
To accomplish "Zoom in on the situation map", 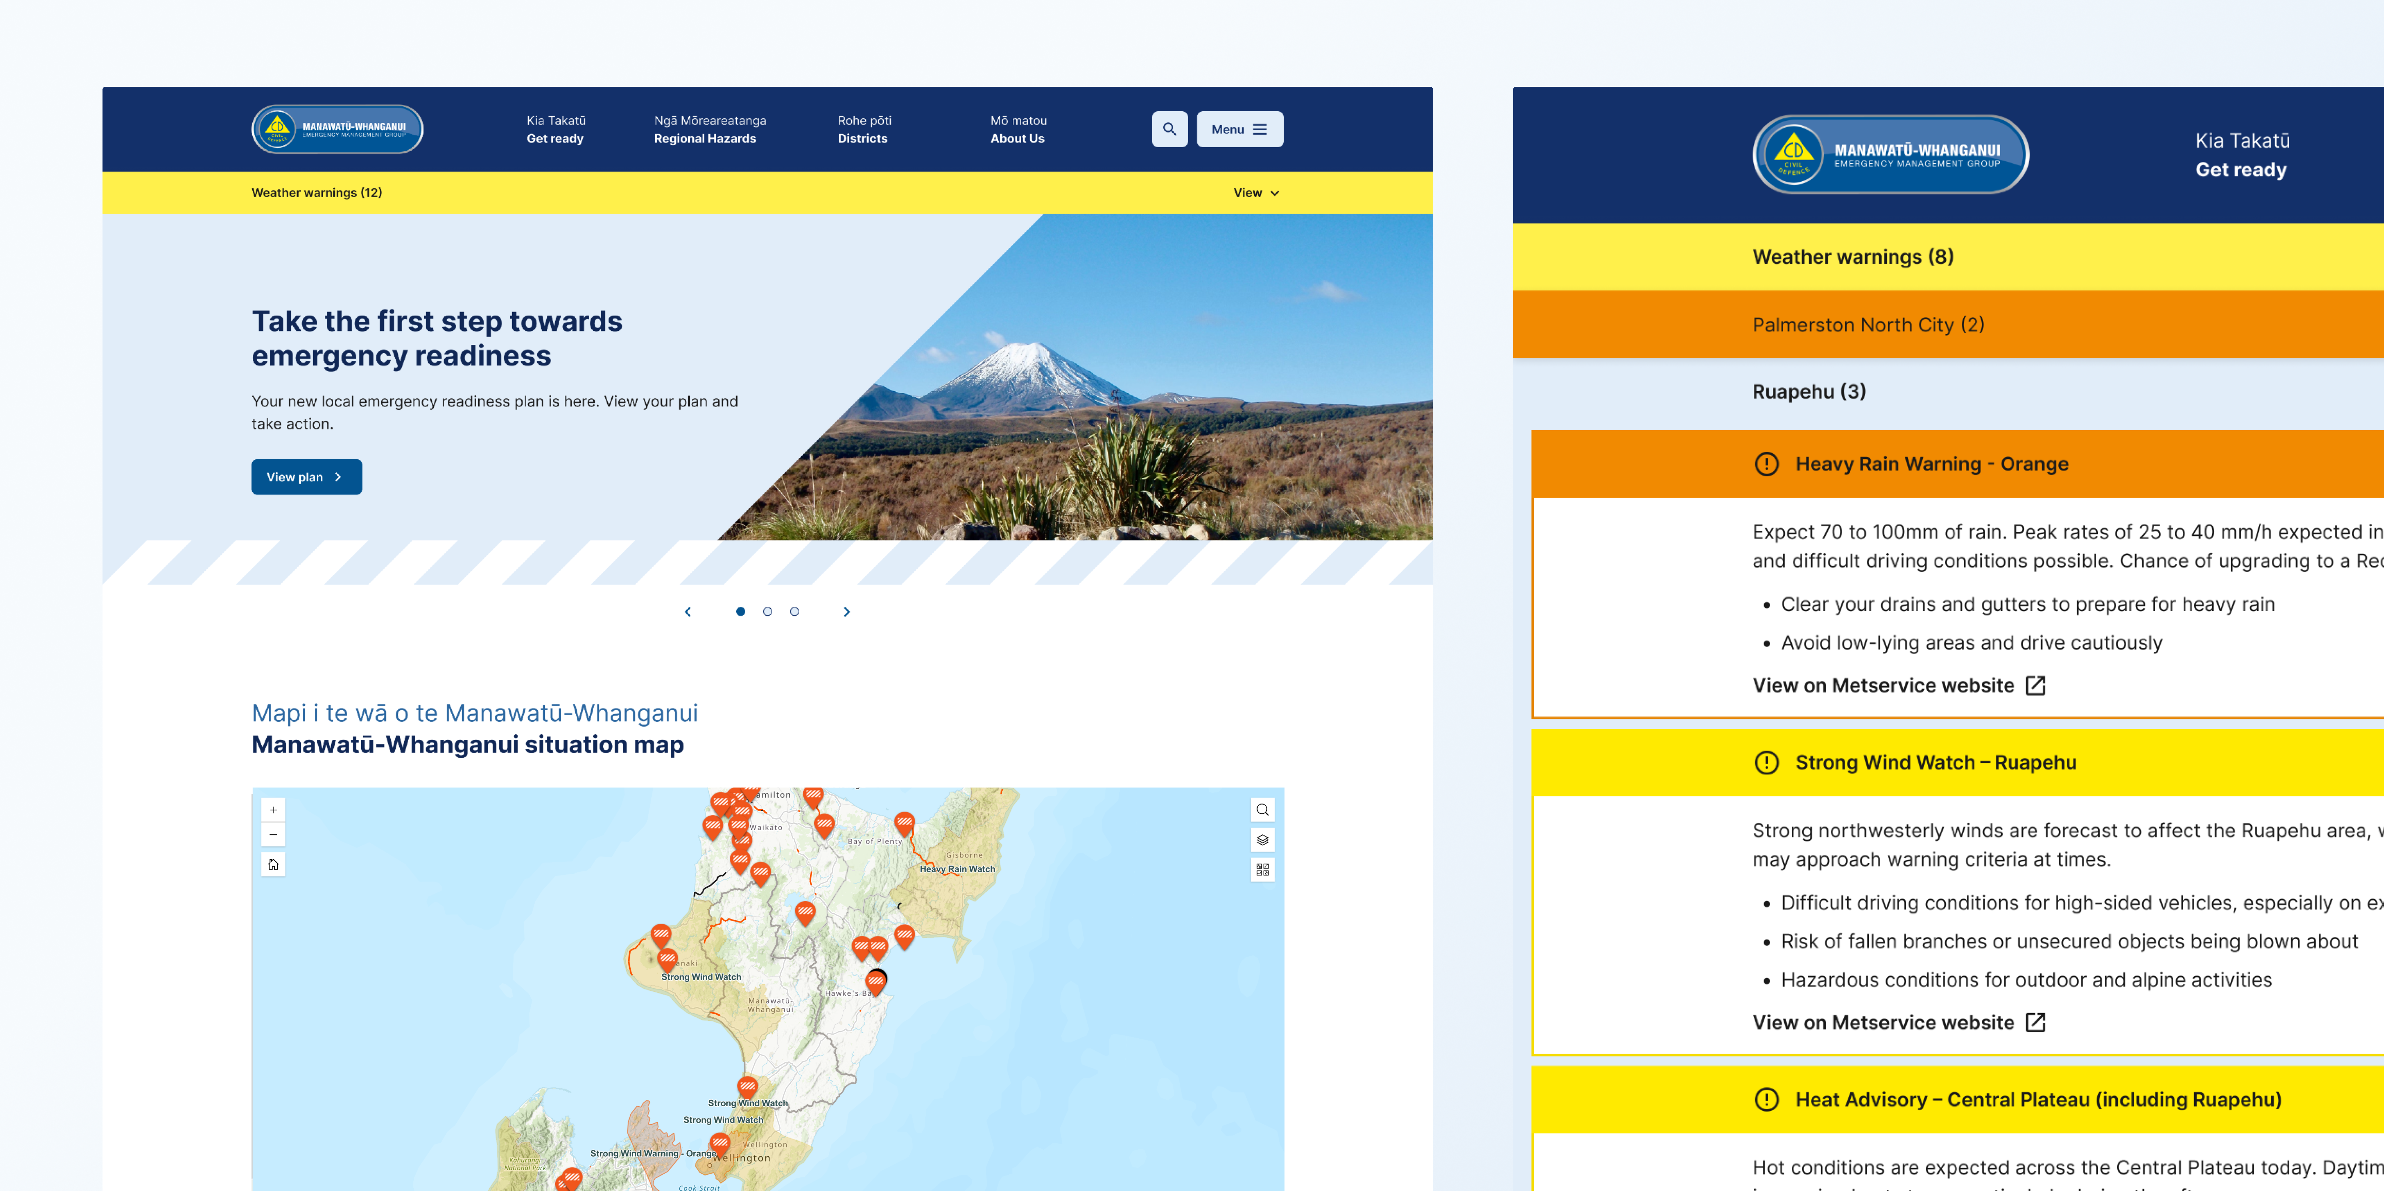I will pyautogui.click(x=273, y=810).
